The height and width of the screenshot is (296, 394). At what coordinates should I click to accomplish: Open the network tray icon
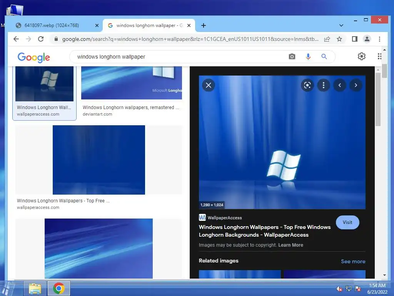coord(349,289)
